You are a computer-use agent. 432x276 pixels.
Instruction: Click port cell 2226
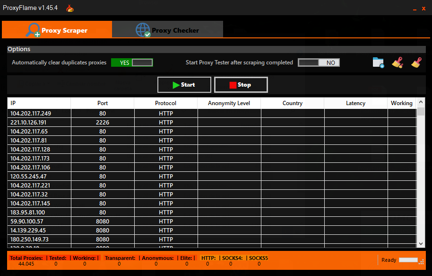click(x=103, y=123)
